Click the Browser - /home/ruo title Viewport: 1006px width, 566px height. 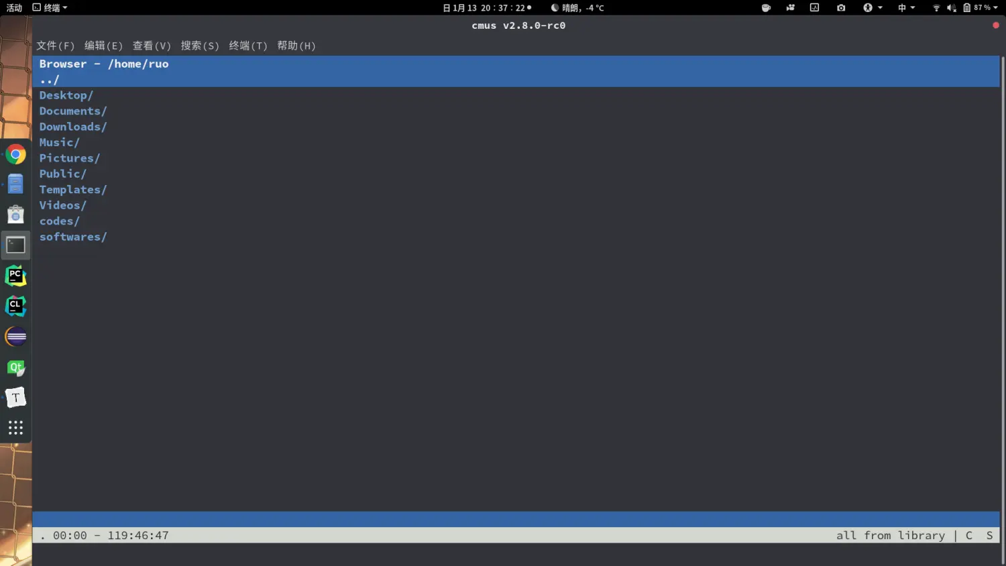pyautogui.click(x=104, y=64)
